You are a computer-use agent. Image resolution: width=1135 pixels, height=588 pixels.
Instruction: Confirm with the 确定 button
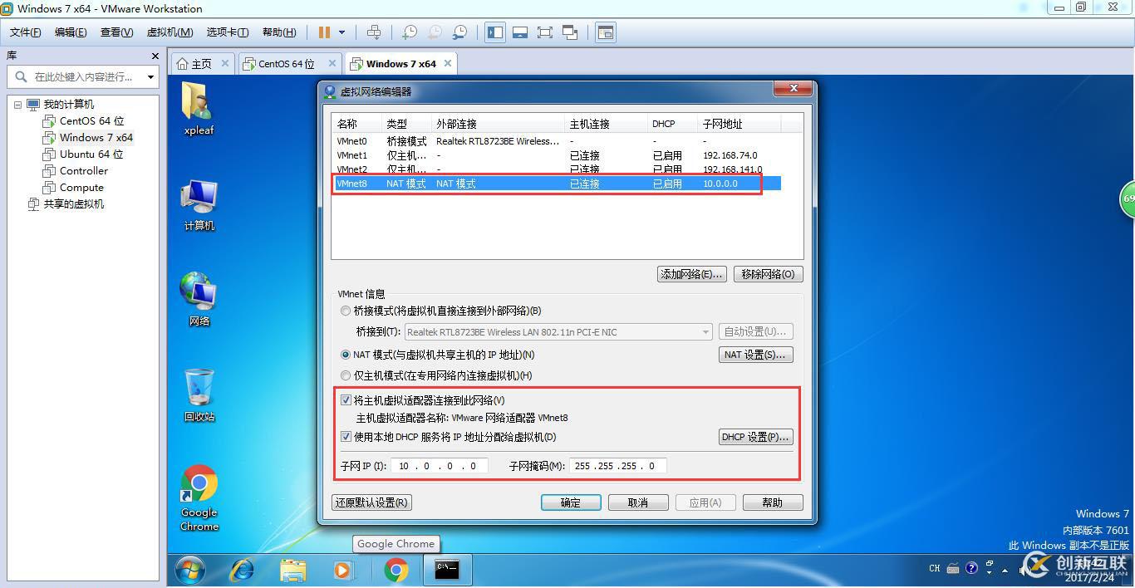(x=571, y=502)
